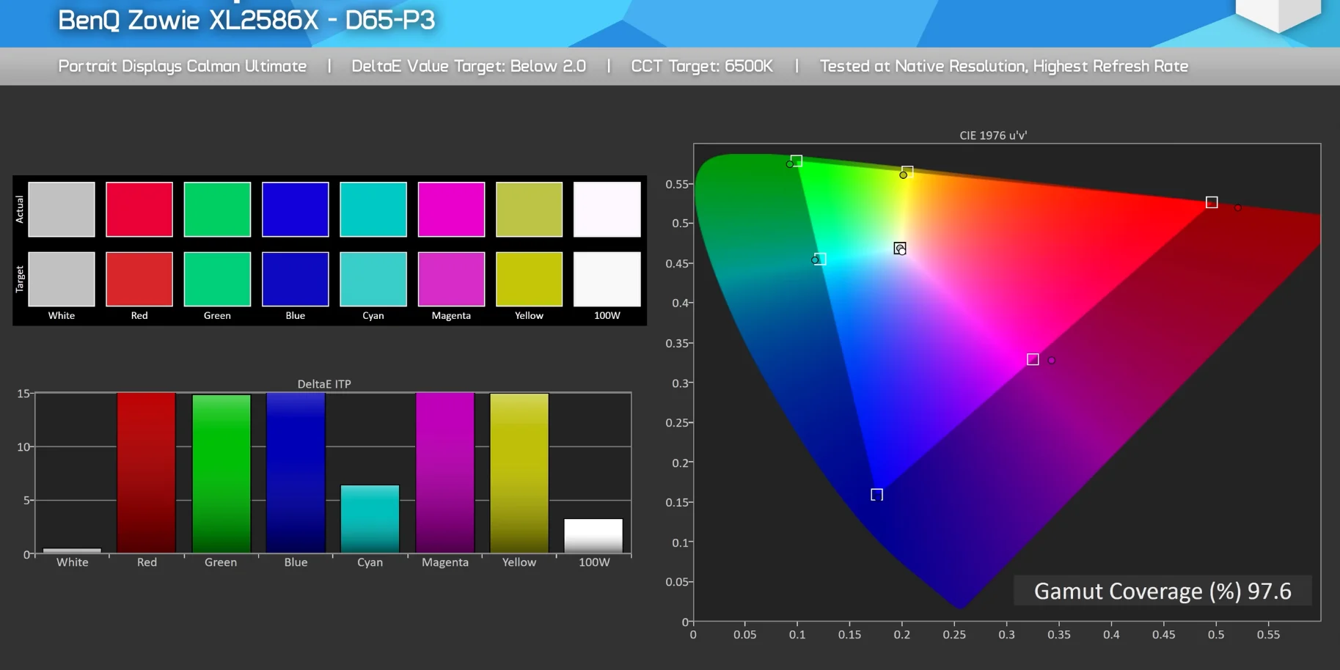The height and width of the screenshot is (670, 1340).
Task: Click the 100W bar in DeltaE ITP chart
Action: click(x=593, y=536)
